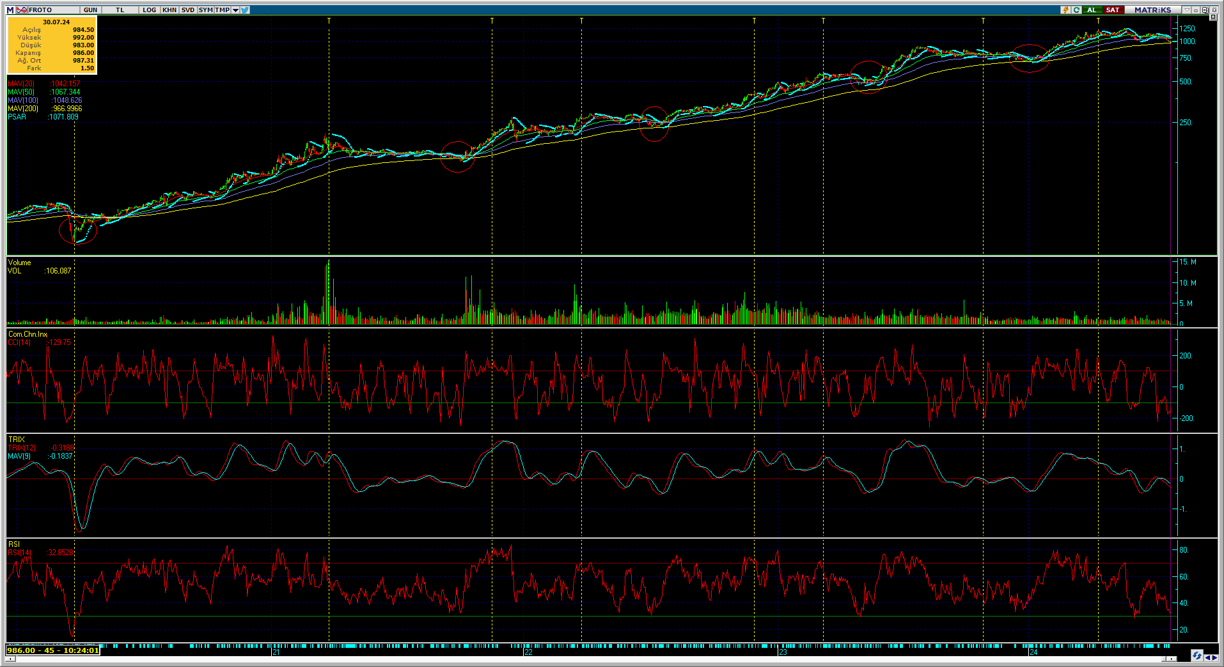This screenshot has height=667, width=1224.
Task: Select the MAV(50) indicator label
Action: pyautogui.click(x=21, y=92)
